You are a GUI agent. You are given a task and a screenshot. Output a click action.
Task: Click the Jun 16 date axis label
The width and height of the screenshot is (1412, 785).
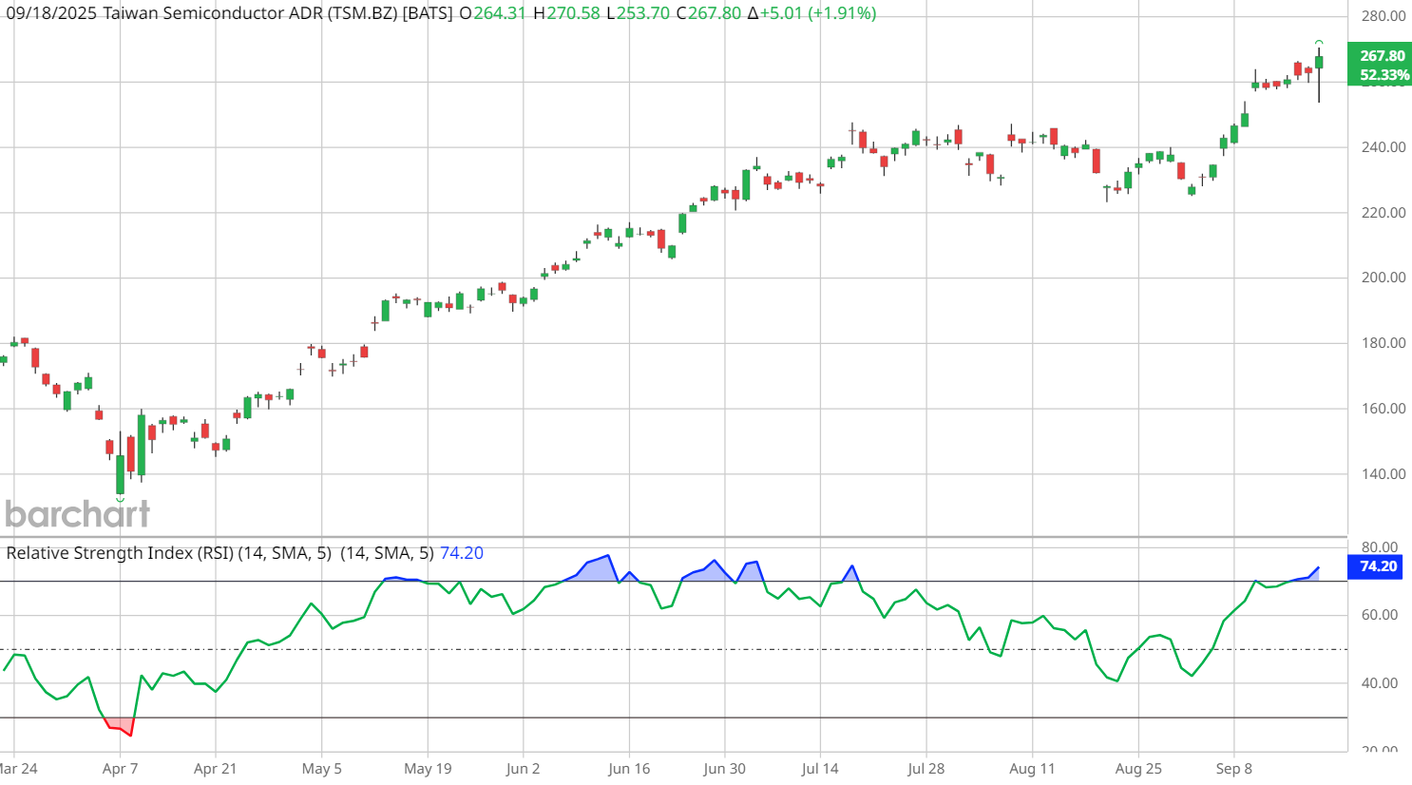pyautogui.click(x=629, y=769)
